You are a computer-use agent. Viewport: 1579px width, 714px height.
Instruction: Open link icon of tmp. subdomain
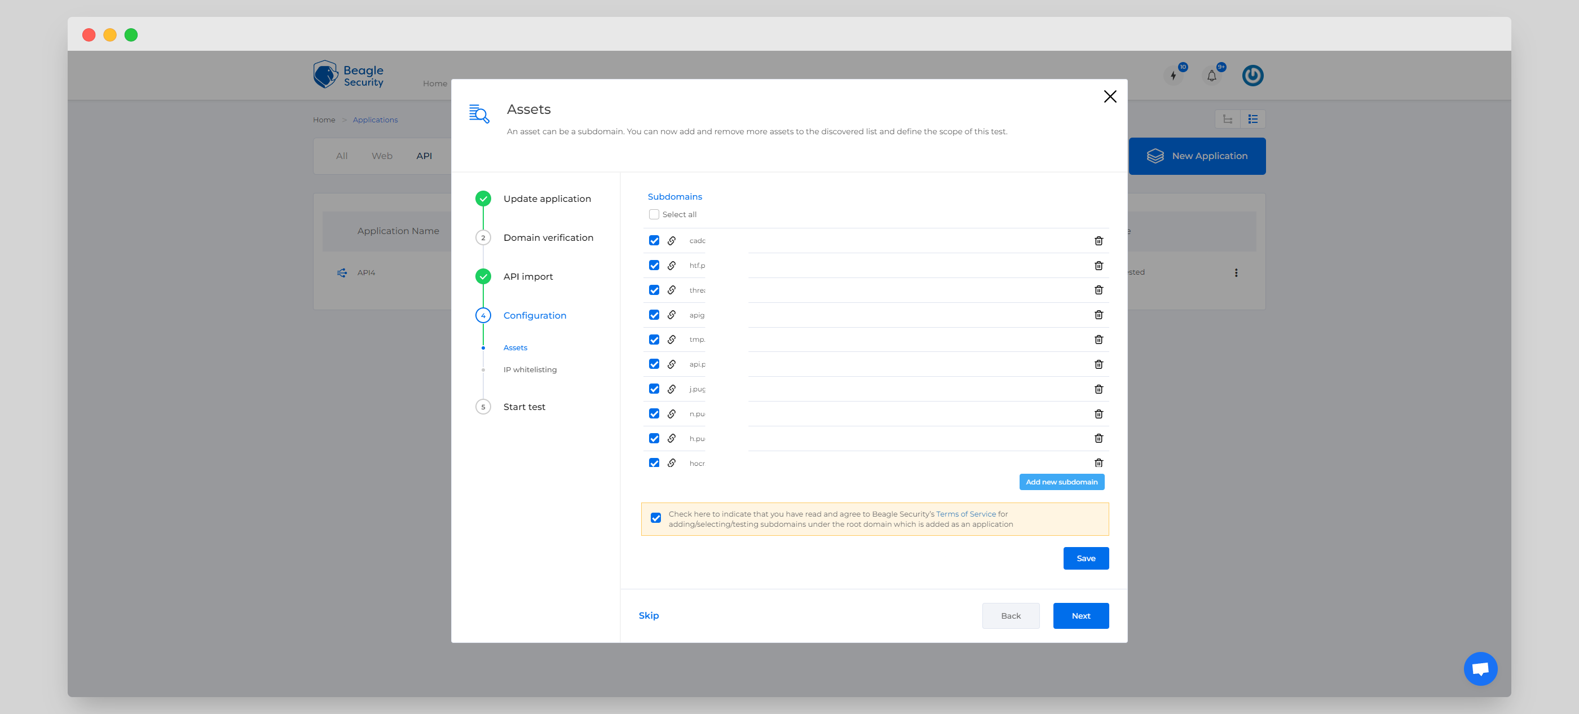[672, 340]
